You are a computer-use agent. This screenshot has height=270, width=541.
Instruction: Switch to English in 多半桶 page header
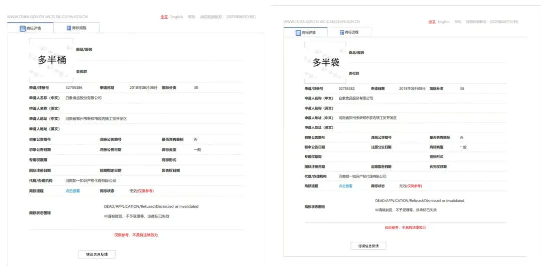[x=177, y=17]
